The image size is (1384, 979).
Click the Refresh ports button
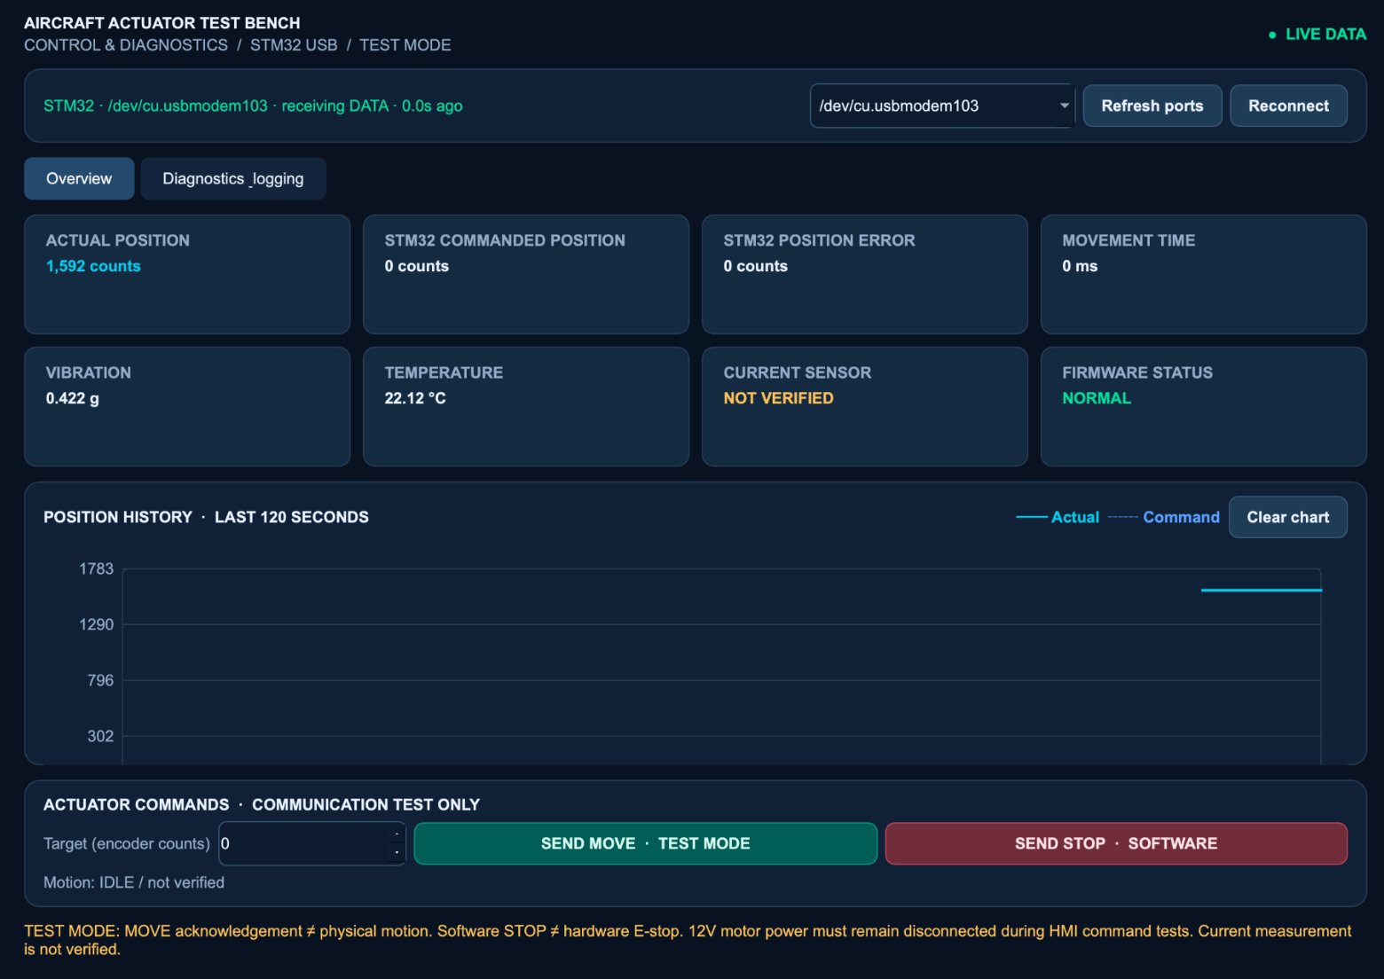tap(1152, 106)
